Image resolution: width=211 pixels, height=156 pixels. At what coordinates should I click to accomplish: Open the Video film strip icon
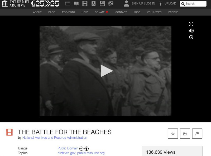tap(85, 3)
